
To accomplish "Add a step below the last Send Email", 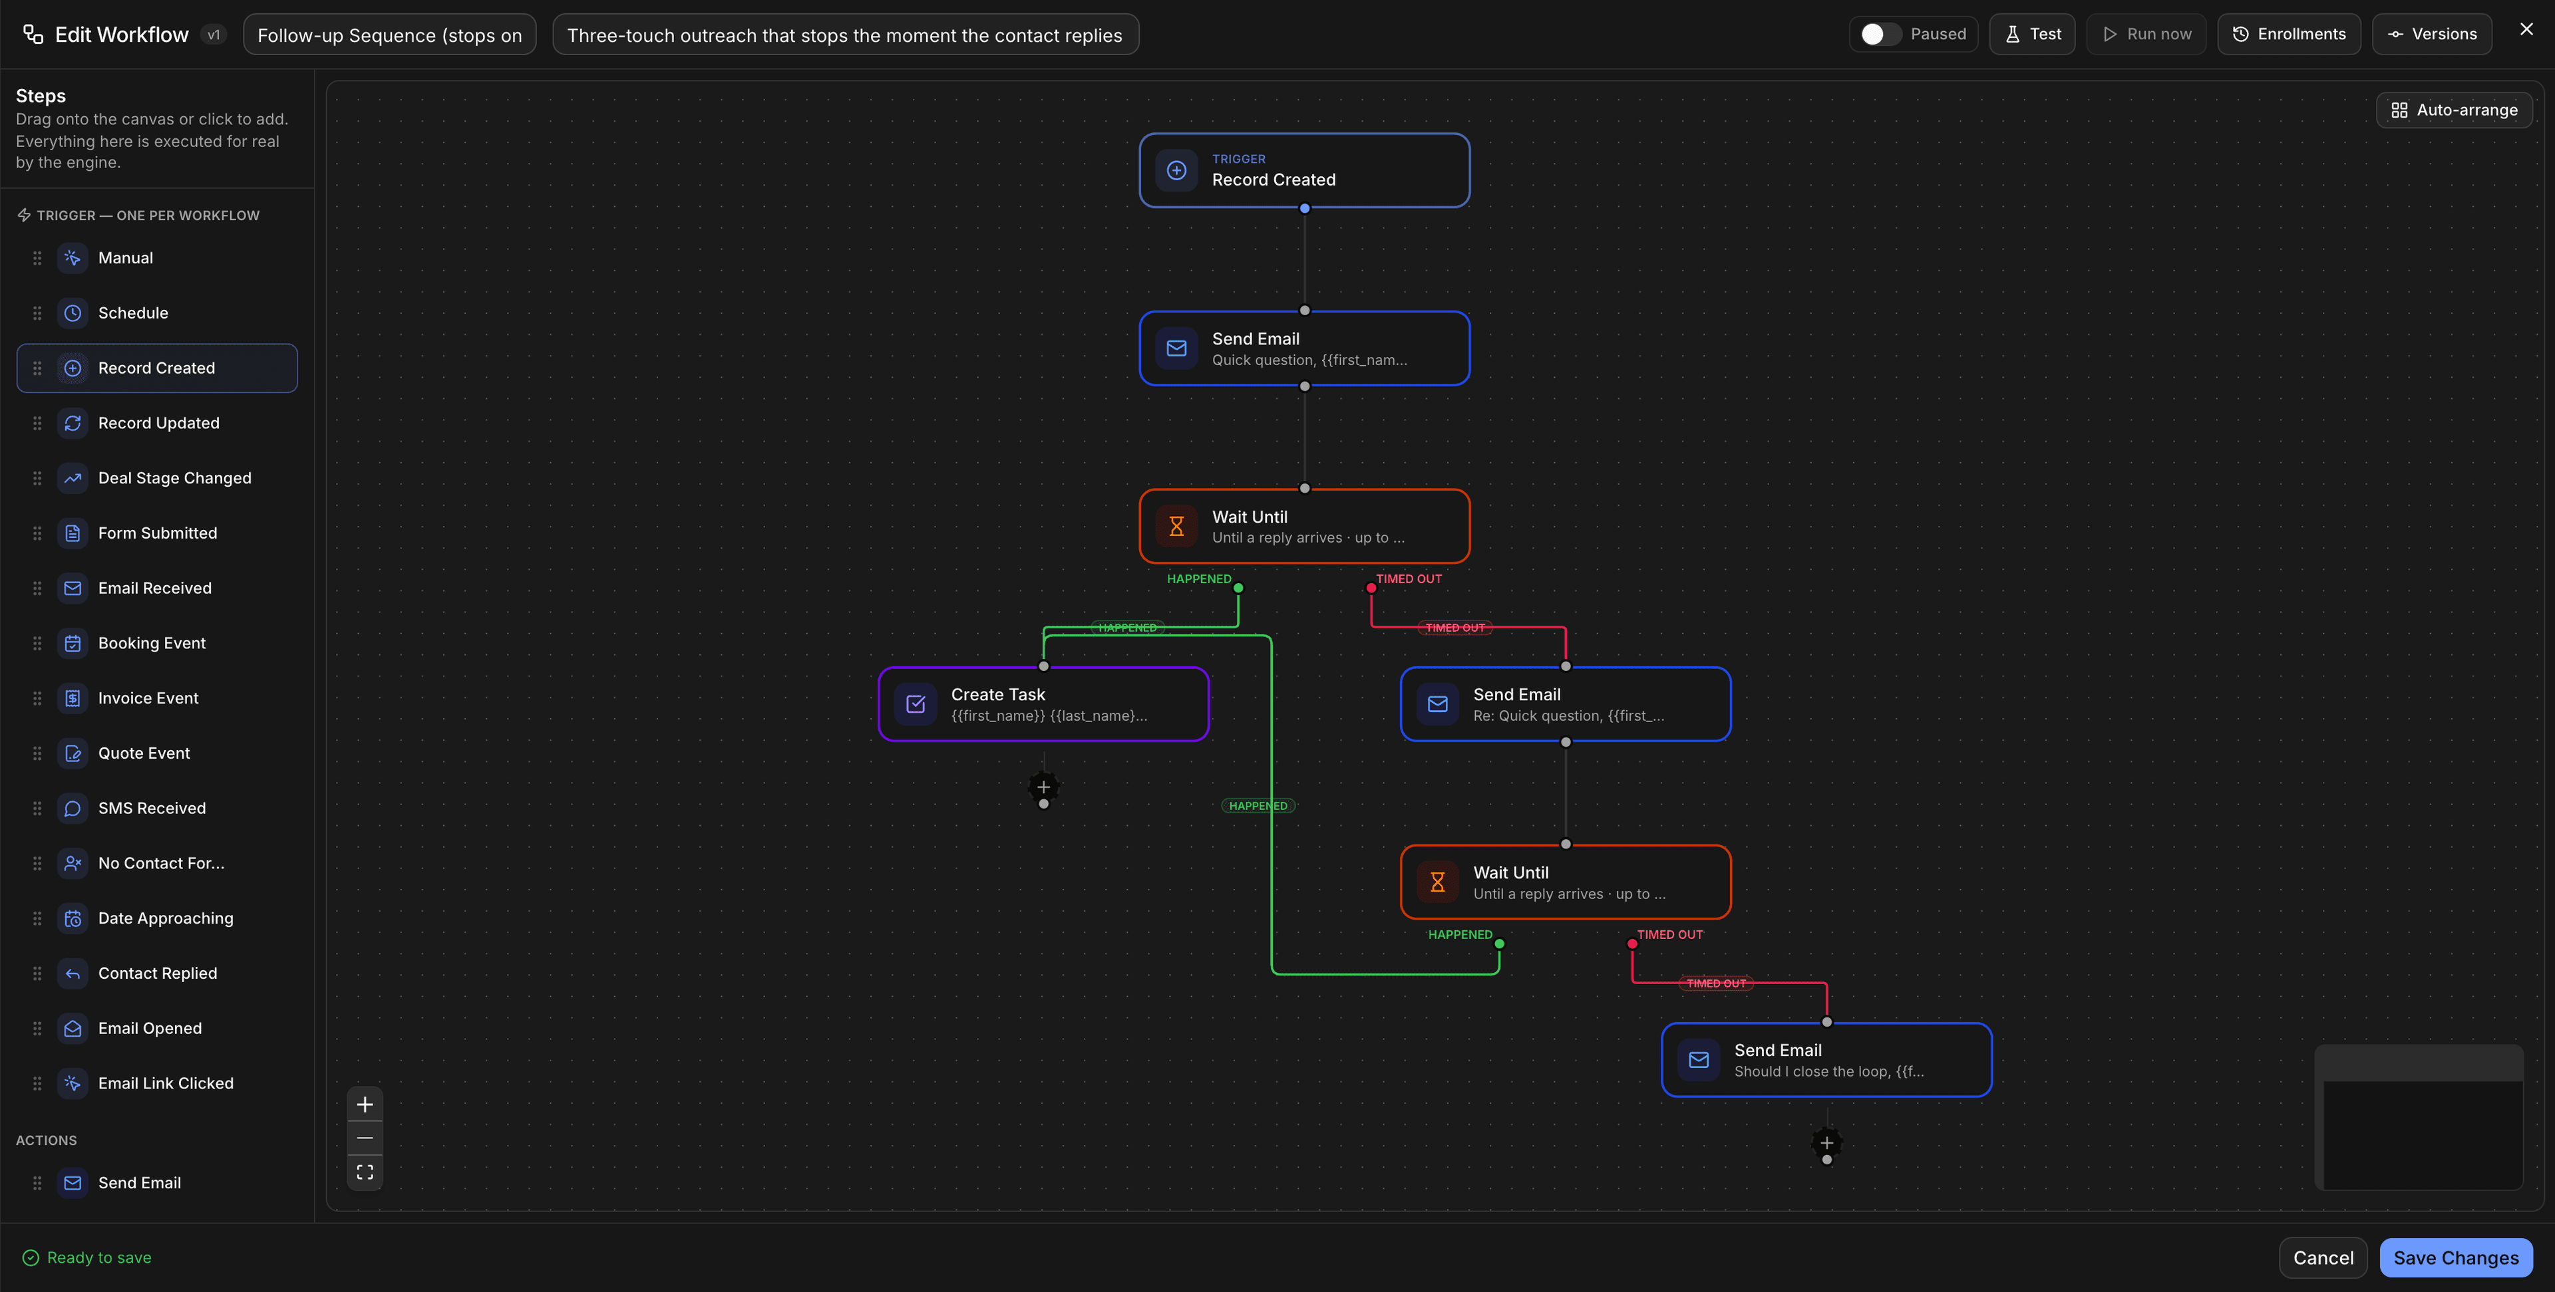I will (x=1826, y=1143).
